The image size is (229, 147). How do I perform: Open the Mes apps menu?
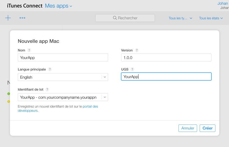point(59,6)
